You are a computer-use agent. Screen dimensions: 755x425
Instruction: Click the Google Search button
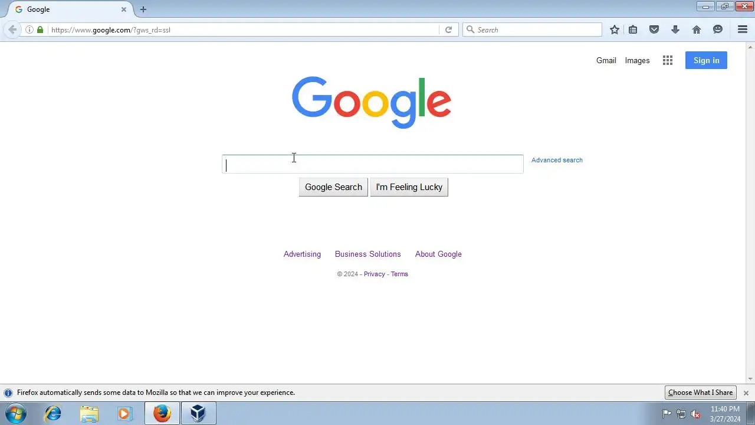pyautogui.click(x=333, y=187)
